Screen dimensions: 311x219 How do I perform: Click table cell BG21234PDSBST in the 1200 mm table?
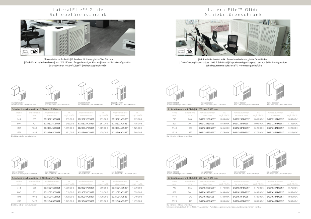pyautogui.click(x=241, y=128)
